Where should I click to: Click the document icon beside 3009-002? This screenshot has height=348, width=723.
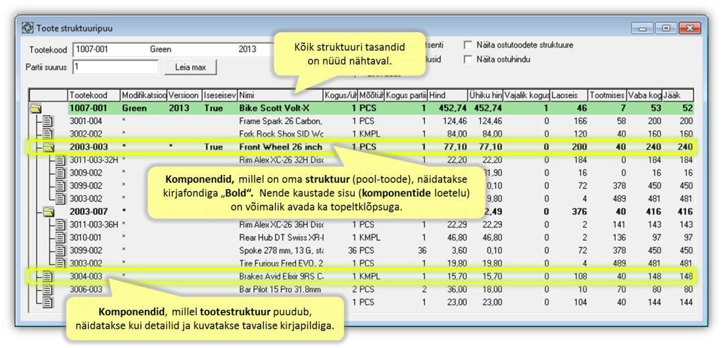coord(61,173)
